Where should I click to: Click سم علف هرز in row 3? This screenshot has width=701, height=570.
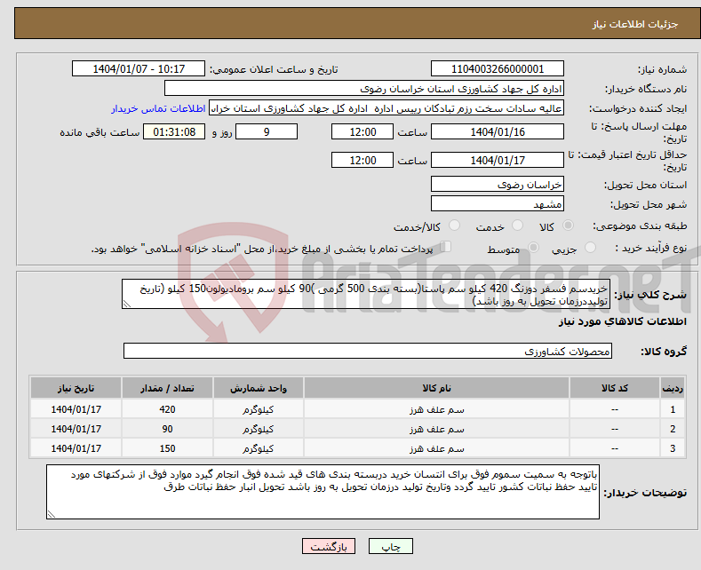[x=437, y=449]
